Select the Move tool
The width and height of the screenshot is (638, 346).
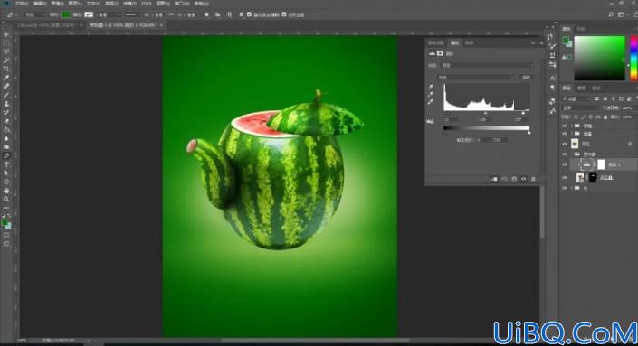6,34
